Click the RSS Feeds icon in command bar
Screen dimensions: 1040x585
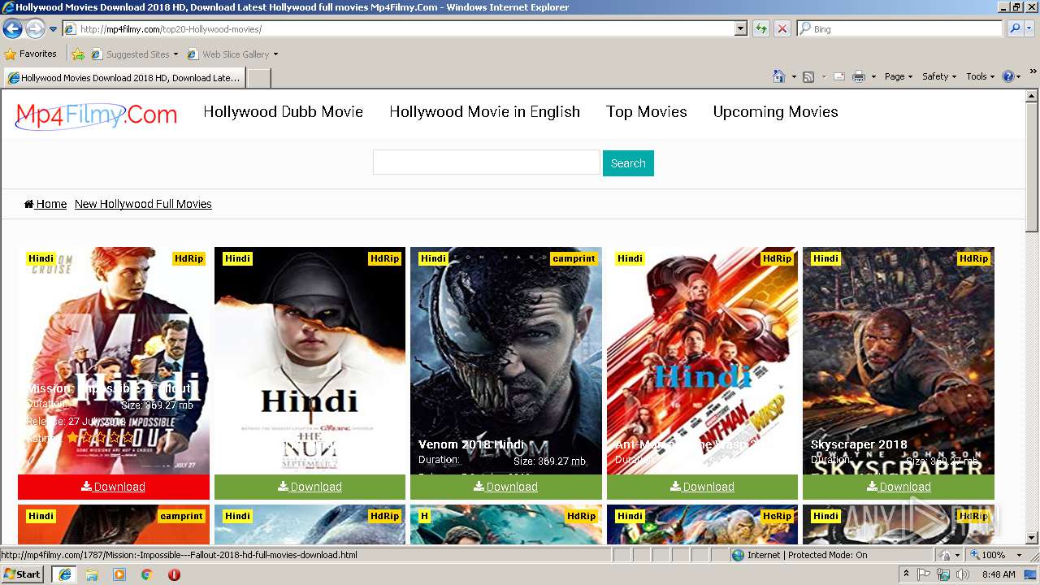click(x=808, y=76)
